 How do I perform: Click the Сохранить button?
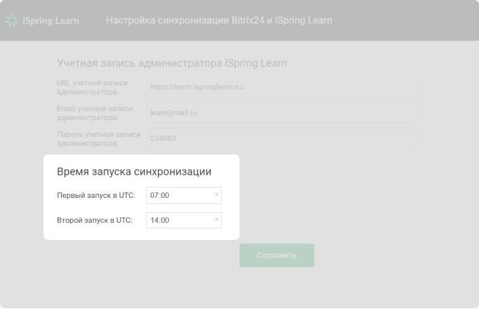(x=277, y=255)
